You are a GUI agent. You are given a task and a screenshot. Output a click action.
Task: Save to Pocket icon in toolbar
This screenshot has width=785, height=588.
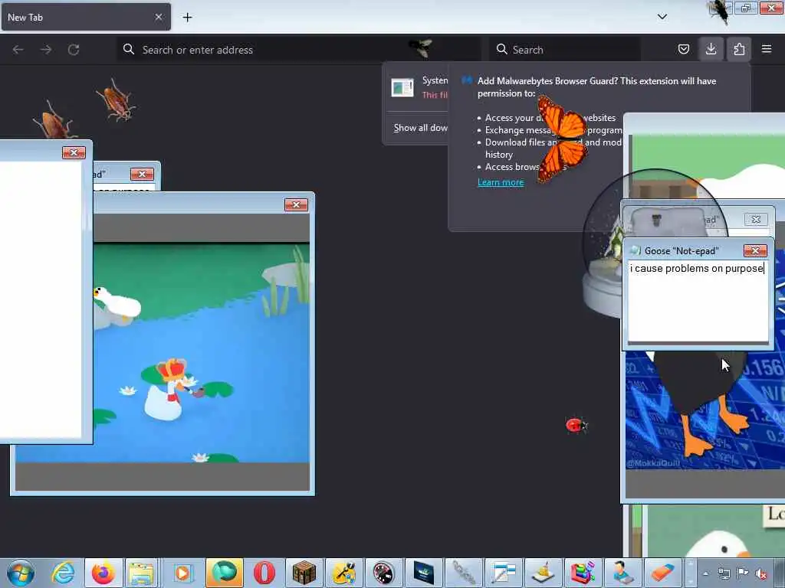pyautogui.click(x=683, y=50)
